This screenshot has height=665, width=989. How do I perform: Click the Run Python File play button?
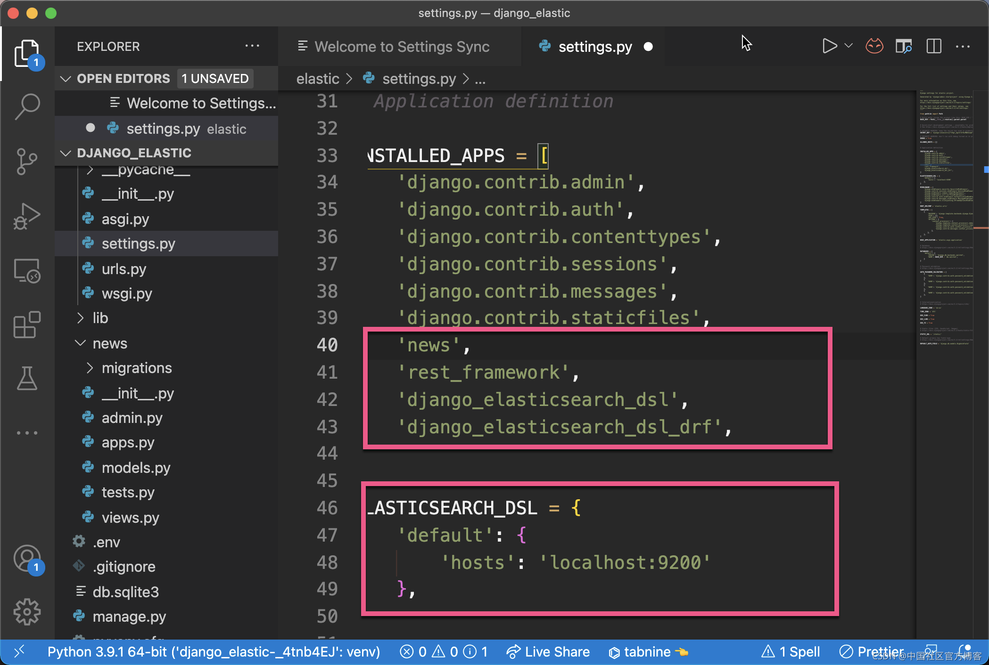tap(829, 46)
